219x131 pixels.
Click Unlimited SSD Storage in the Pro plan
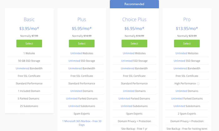pyautogui.click(x=187, y=61)
